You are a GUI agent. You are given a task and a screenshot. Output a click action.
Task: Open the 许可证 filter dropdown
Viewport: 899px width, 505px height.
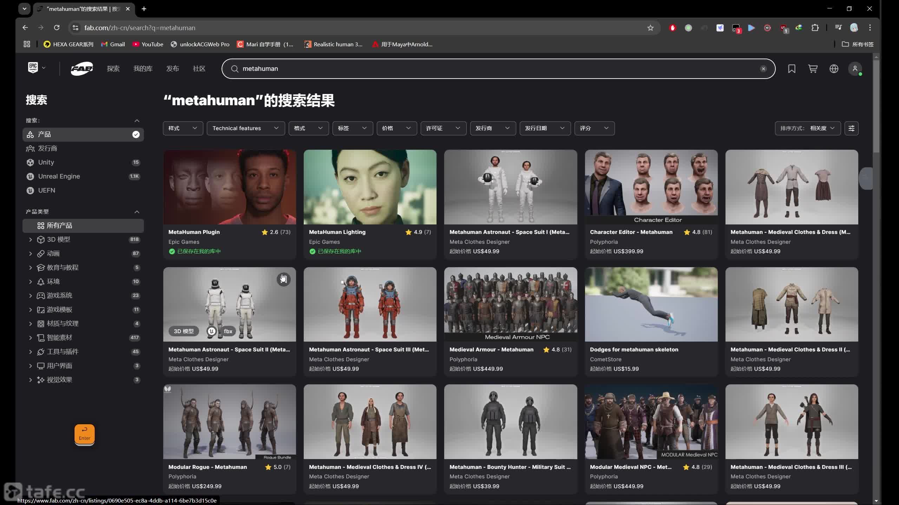[443, 128]
